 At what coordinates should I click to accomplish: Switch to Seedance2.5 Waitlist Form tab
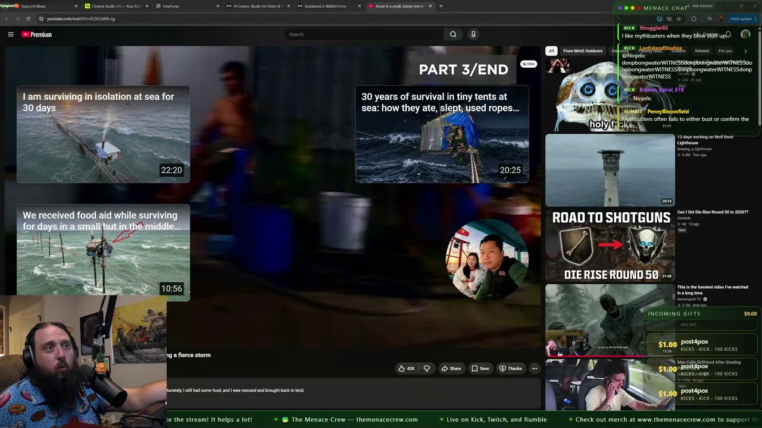tap(329, 6)
